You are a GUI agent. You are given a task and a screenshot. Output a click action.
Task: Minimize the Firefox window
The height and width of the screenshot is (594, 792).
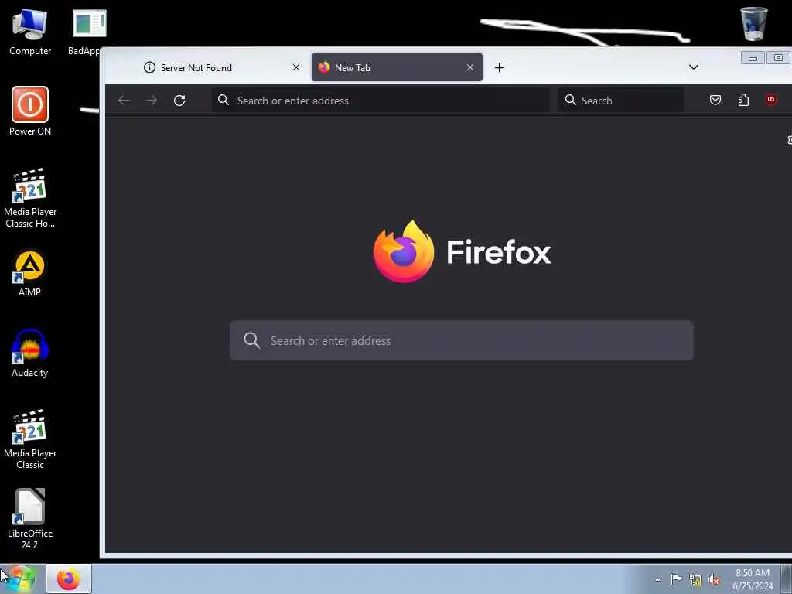[x=753, y=58]
